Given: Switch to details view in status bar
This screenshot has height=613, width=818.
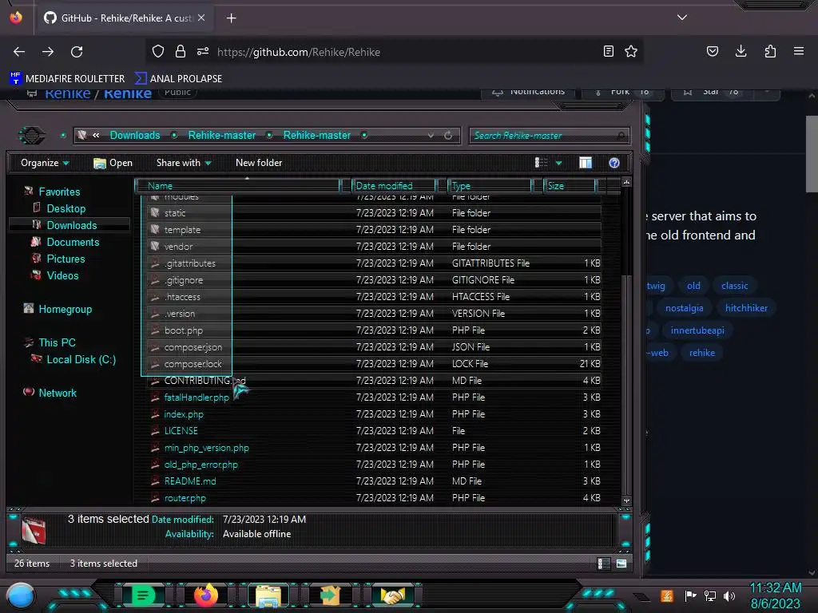Looking at the screenshot, I should coord(603,564).
